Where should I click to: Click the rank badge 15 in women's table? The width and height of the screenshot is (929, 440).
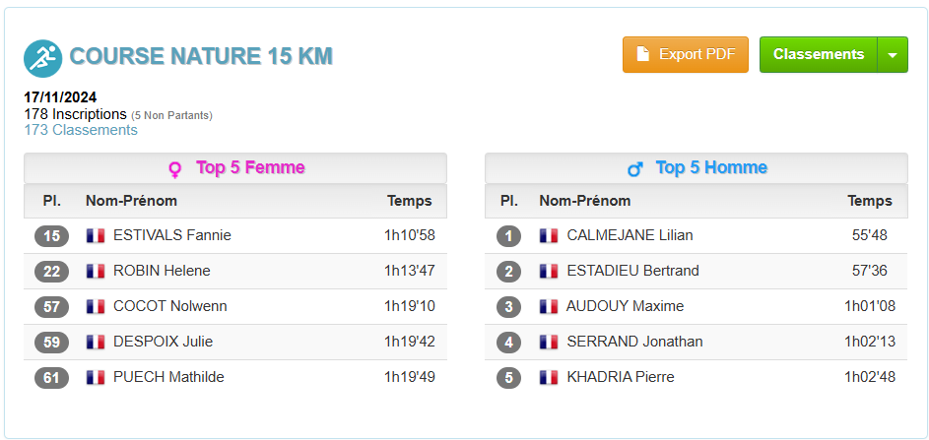tap(51, 236)
